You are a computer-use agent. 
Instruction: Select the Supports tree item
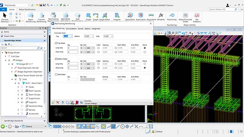(x=33, y=102)
